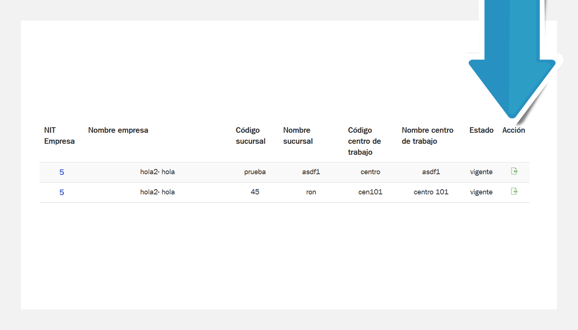The width and height of the screenshot is (578, 330).
Task: Click the Acción column header
Action: click(514, 130)
